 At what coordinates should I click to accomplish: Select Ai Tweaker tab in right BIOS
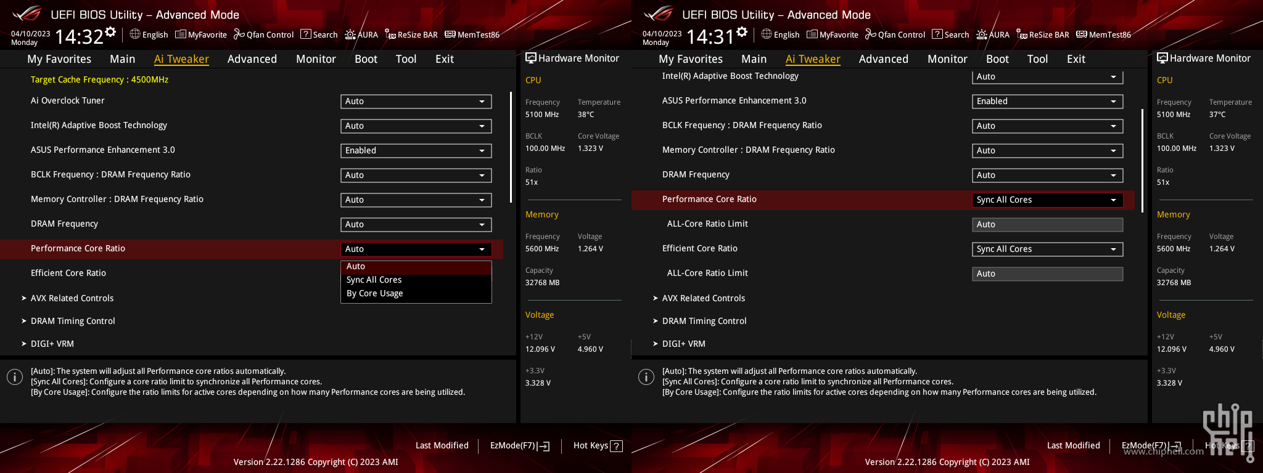[x=813, y=59]
